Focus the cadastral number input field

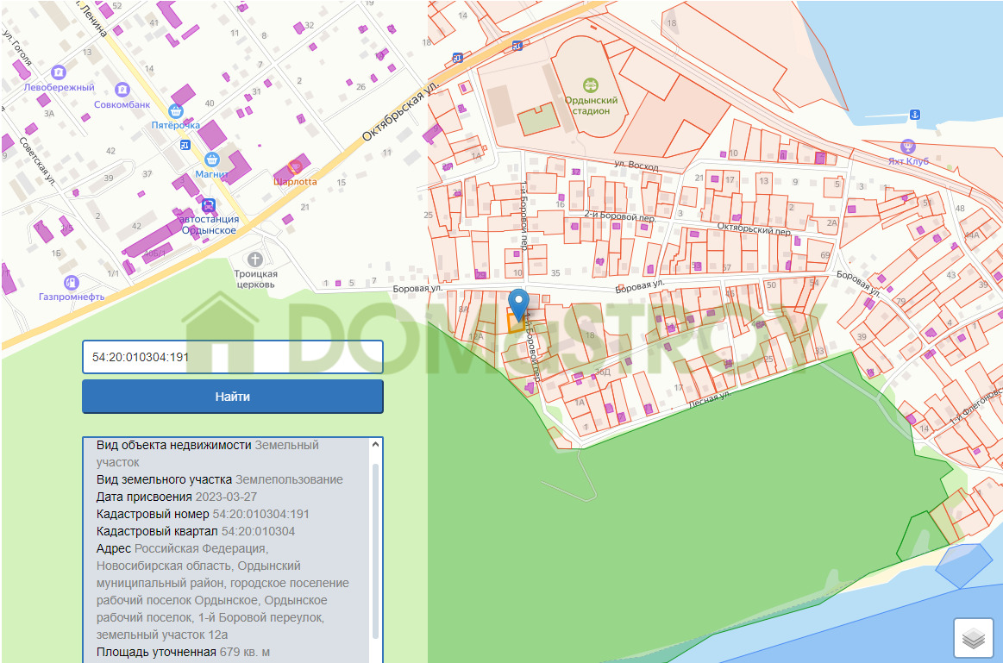[x=233, y=357]
